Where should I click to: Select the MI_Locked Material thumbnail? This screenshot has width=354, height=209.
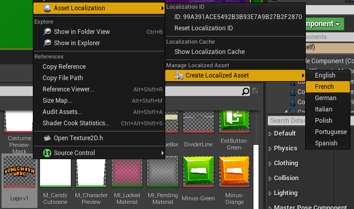(127, 173)
